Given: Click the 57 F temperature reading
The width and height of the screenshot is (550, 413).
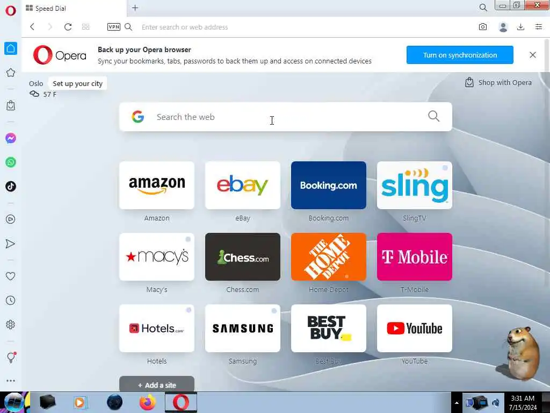Looking at the screenshot, I should tap(49, 94).
